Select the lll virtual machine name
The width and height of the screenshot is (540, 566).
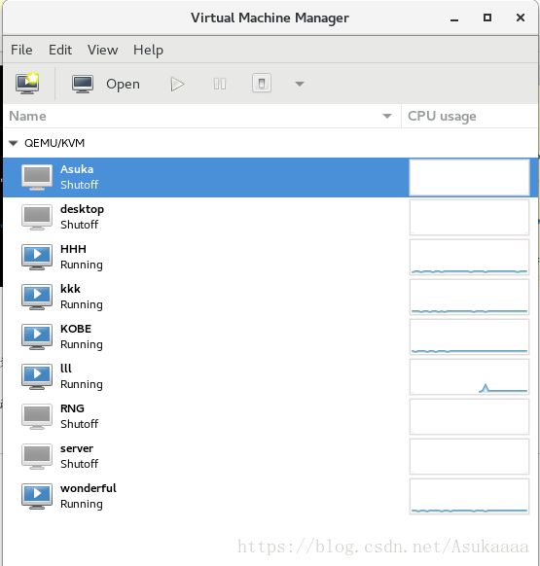pos(66,369)
